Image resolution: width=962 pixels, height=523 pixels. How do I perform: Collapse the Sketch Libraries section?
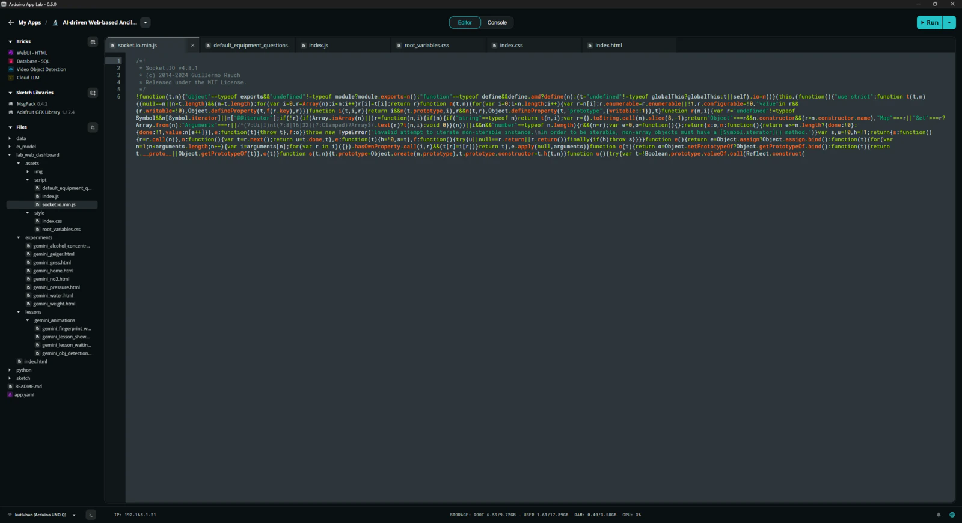pos(10,93)
